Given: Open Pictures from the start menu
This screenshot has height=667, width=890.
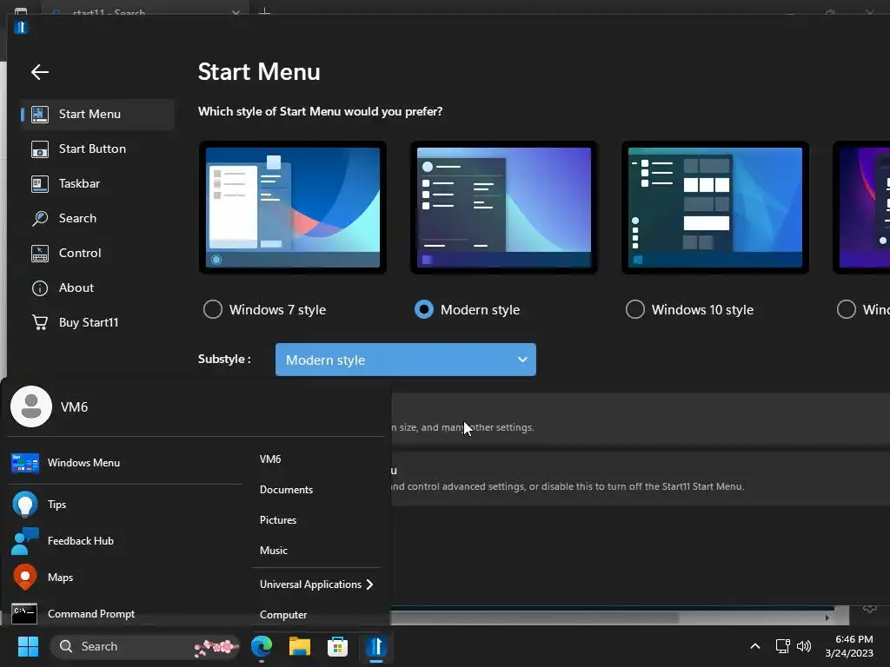Looking at the screenshot, I should point(278,520).
